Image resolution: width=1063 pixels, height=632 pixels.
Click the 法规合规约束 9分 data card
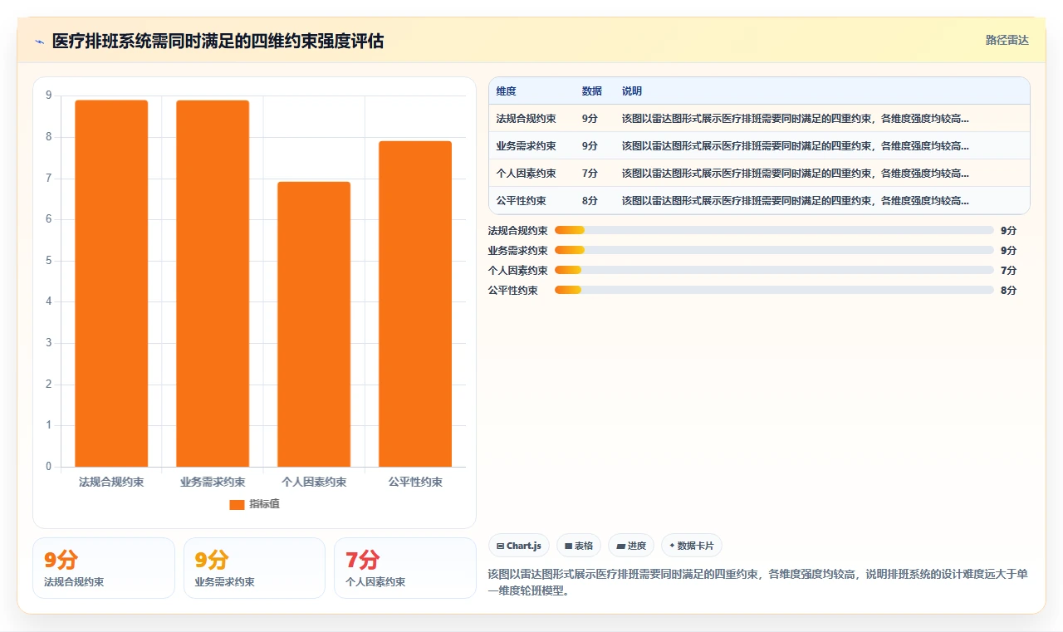104,568
